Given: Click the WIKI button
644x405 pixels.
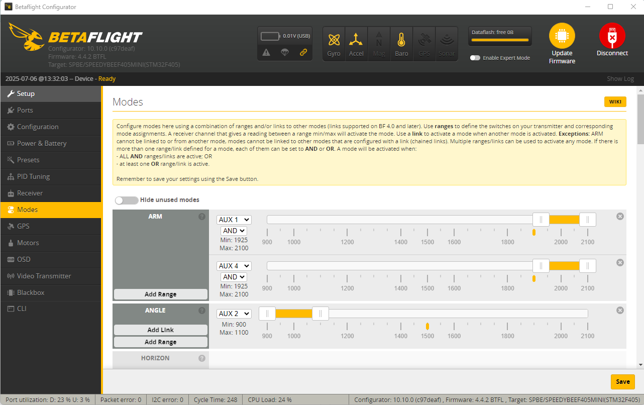Looking at the screenshot, I should coord(615,102).
